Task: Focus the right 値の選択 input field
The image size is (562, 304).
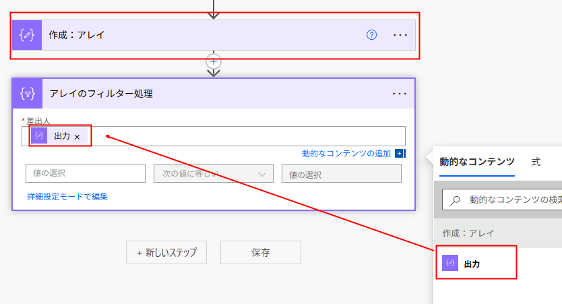Action: (342, 173)
